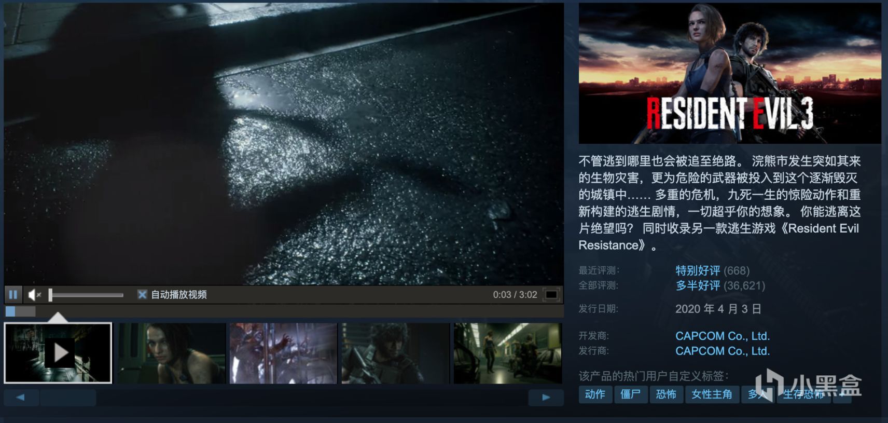
Task: Click the Resident Evil 3 header image
Action: (x=730, y=73)
